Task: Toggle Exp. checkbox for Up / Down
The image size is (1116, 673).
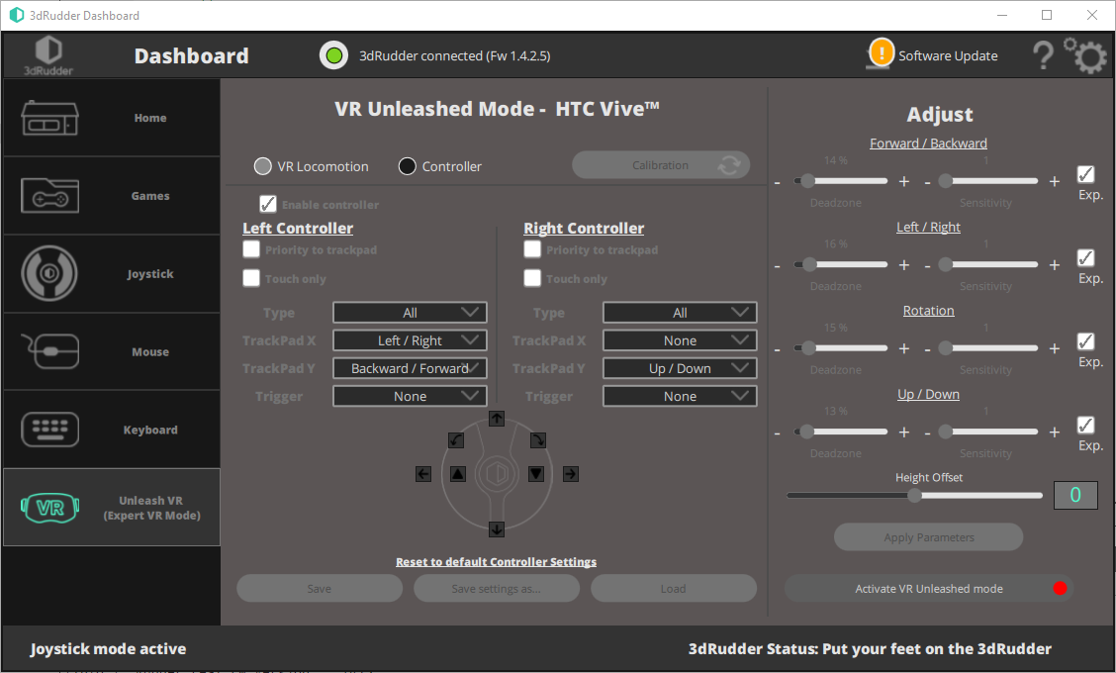Action: point(1085,425)
